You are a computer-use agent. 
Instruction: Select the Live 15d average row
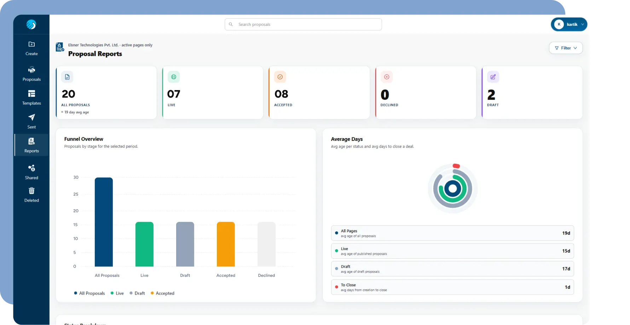[452, 251]
